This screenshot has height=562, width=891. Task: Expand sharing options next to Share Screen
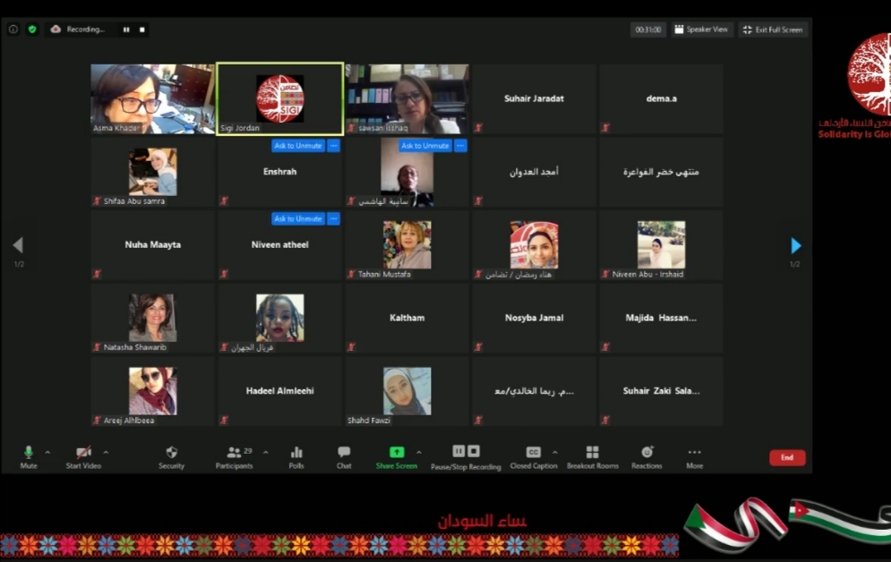click(x=417, y=451)
